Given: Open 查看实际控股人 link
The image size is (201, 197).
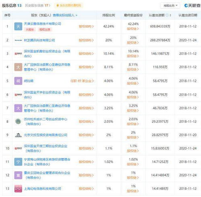Looking at the screenshot, I should coord(65,15).
